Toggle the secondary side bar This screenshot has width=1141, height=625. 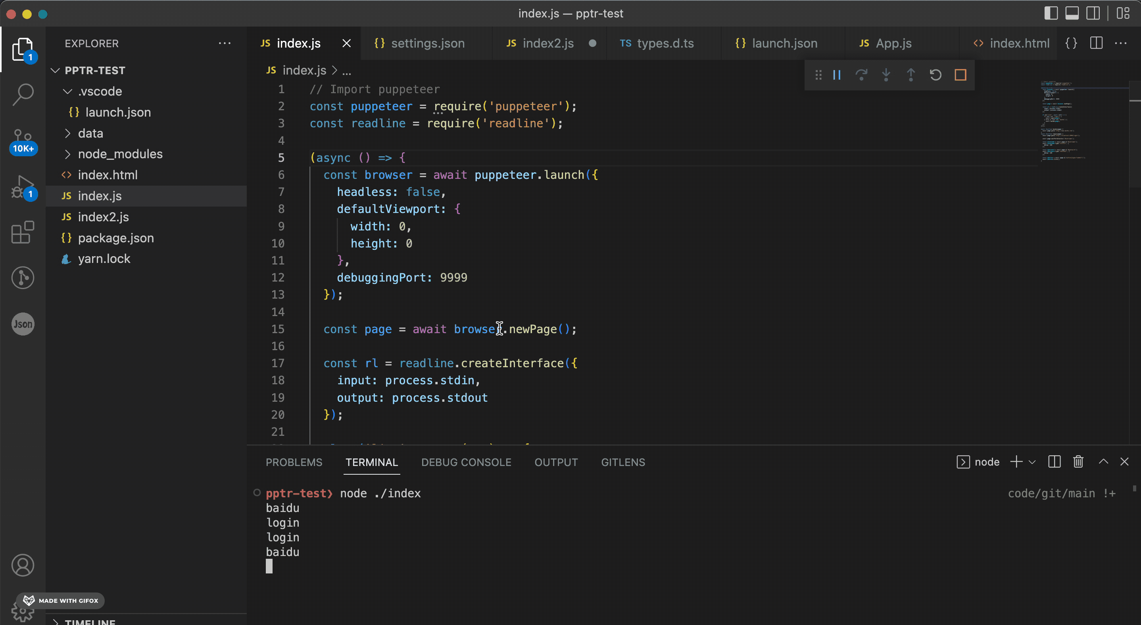tap(1093, 13)
